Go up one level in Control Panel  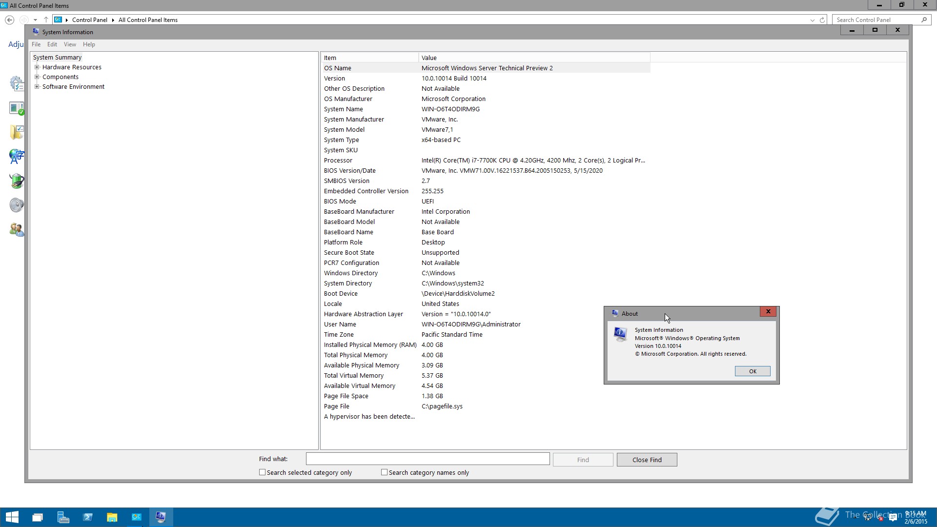pyautogui.click(x=46, y=20)
